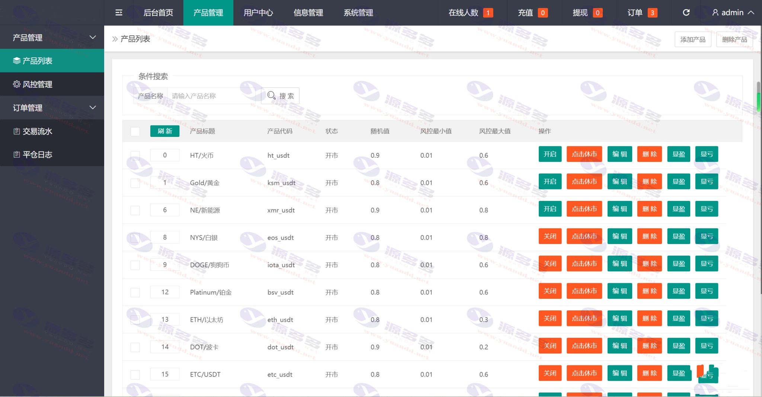
Task: Click the 产品标题 column header
Action: point(202,131)
